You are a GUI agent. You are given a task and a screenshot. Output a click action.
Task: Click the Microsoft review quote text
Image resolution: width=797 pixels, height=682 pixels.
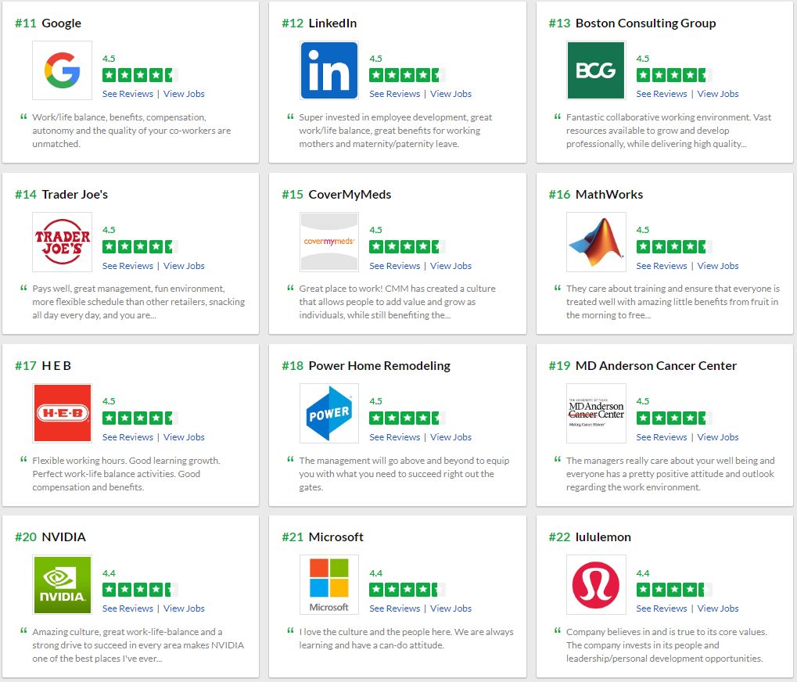[x=406, y=638]
